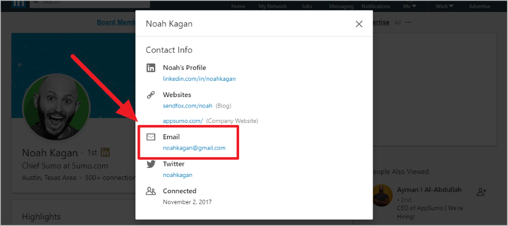
Task: Click the noahkagan@gmail.com email address
Action: pos(194,148)
